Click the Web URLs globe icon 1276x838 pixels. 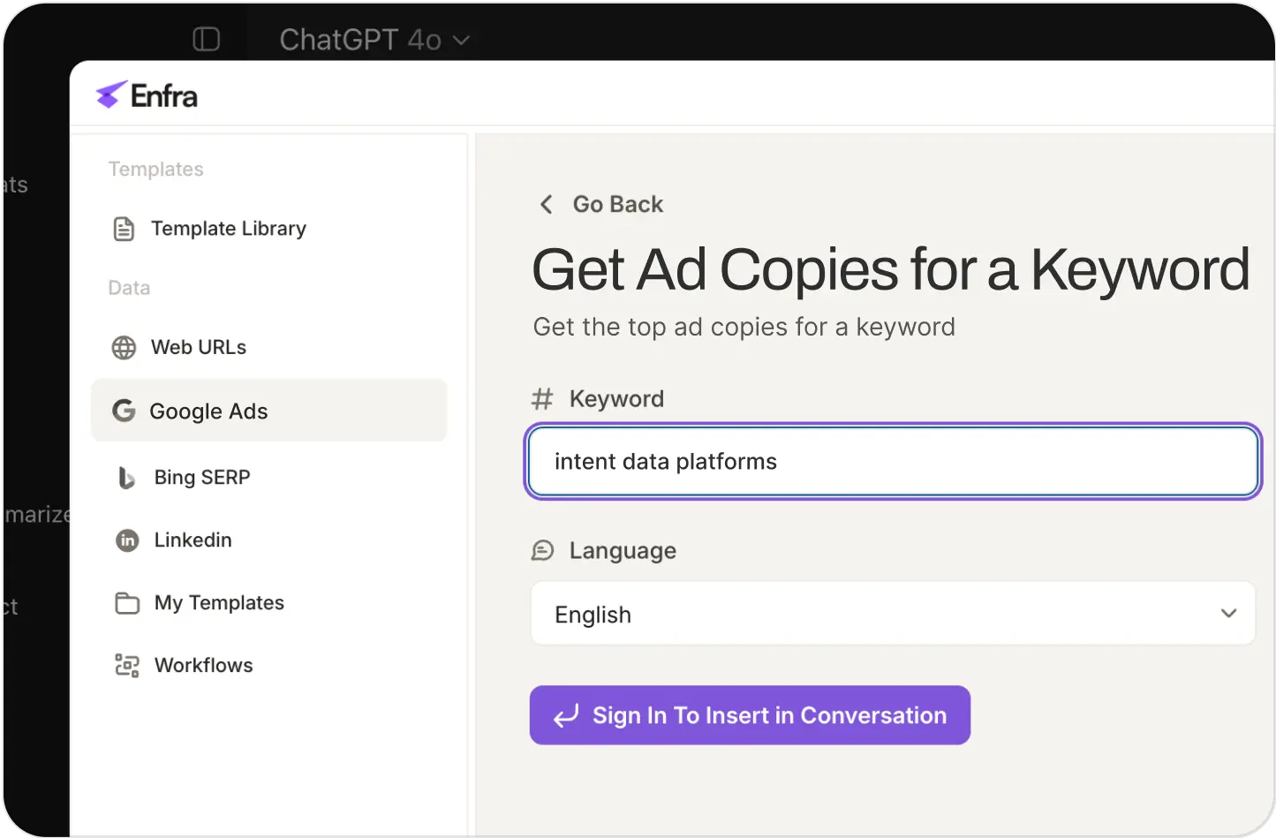click(125, 348)
